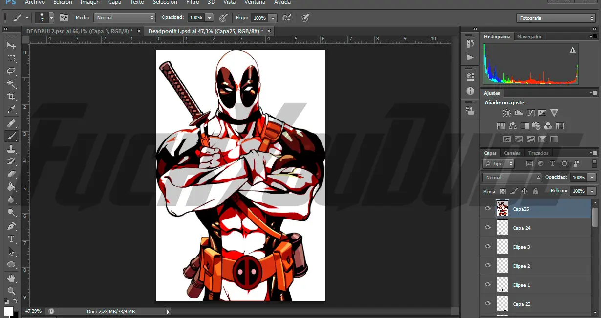Switch to the DEADPUL2.psd document tab
The image size is (601, 318).
[x=80, y=31]
